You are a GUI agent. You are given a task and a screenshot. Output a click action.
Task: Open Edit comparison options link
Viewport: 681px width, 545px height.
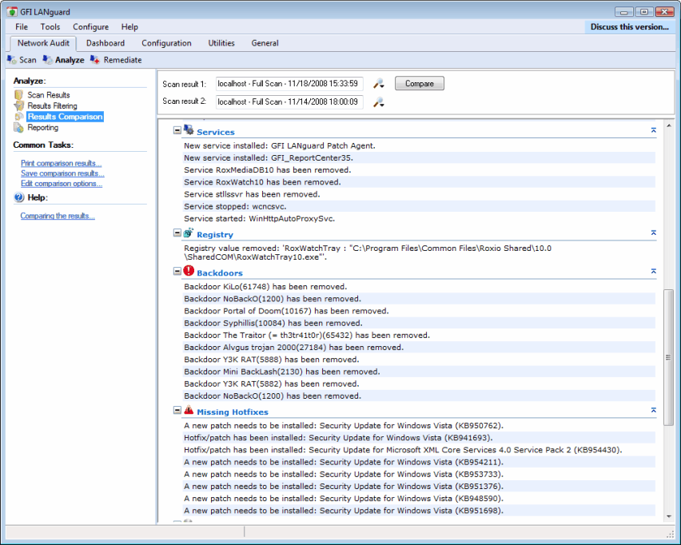pos(62,184)
